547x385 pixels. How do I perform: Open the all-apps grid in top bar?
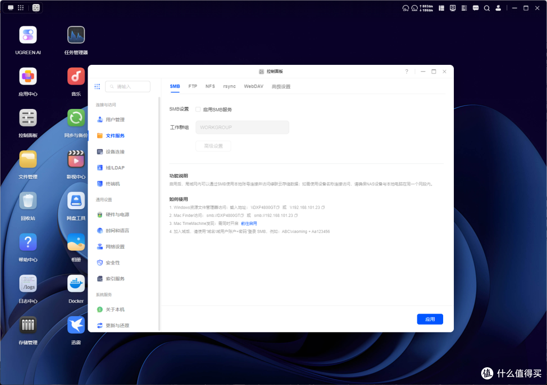(21, 8)
